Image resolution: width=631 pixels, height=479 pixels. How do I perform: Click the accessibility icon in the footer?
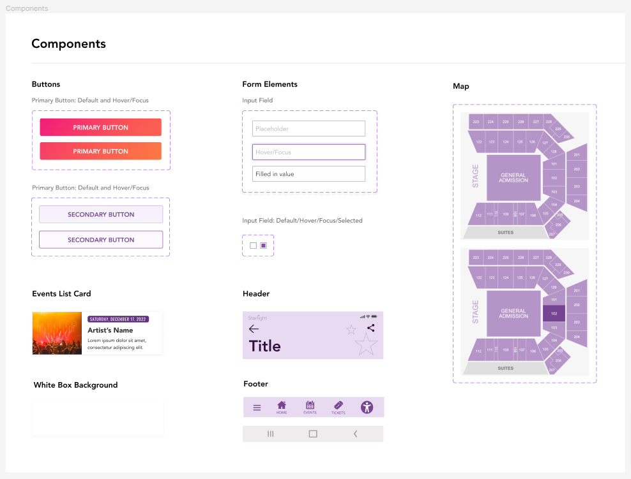367,407
